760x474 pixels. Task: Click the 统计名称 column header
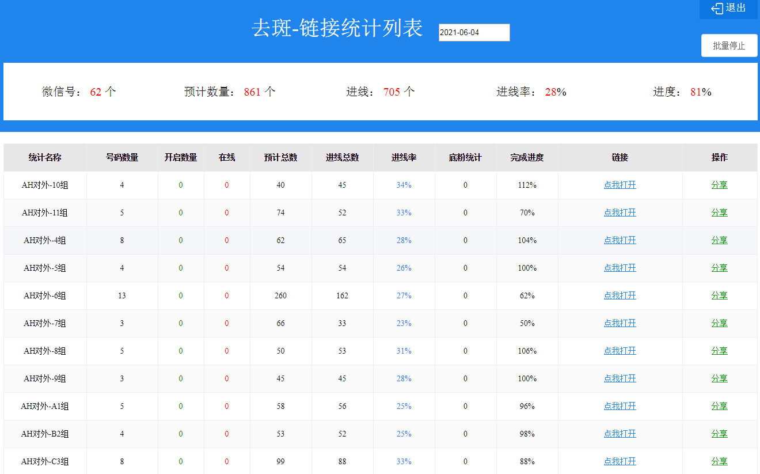[45, 157]
